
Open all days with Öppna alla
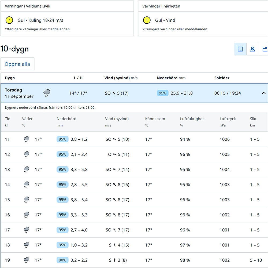17,64
